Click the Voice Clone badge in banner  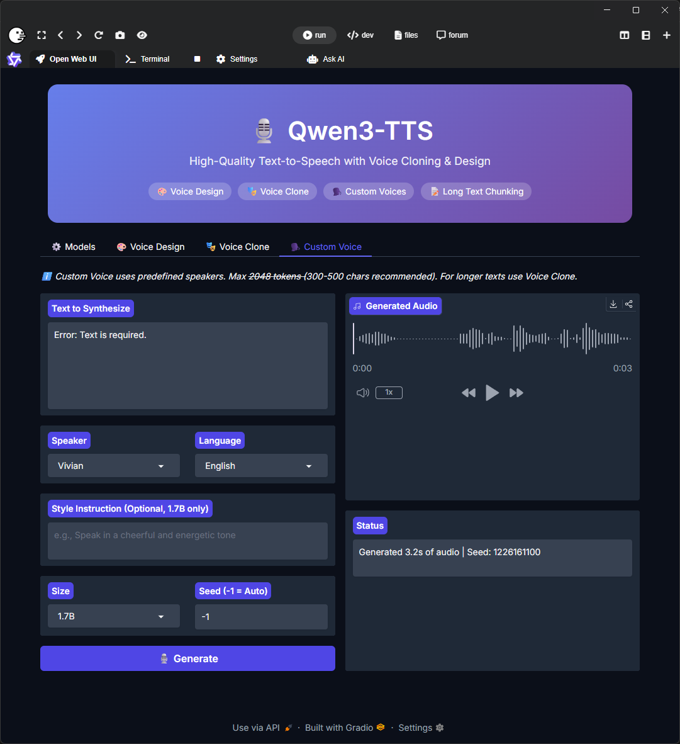pos(277,191)
